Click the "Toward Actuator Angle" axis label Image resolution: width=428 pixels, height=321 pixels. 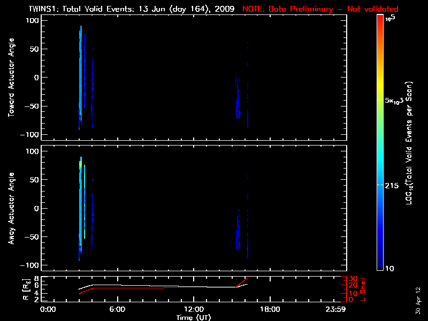[11, 78]
